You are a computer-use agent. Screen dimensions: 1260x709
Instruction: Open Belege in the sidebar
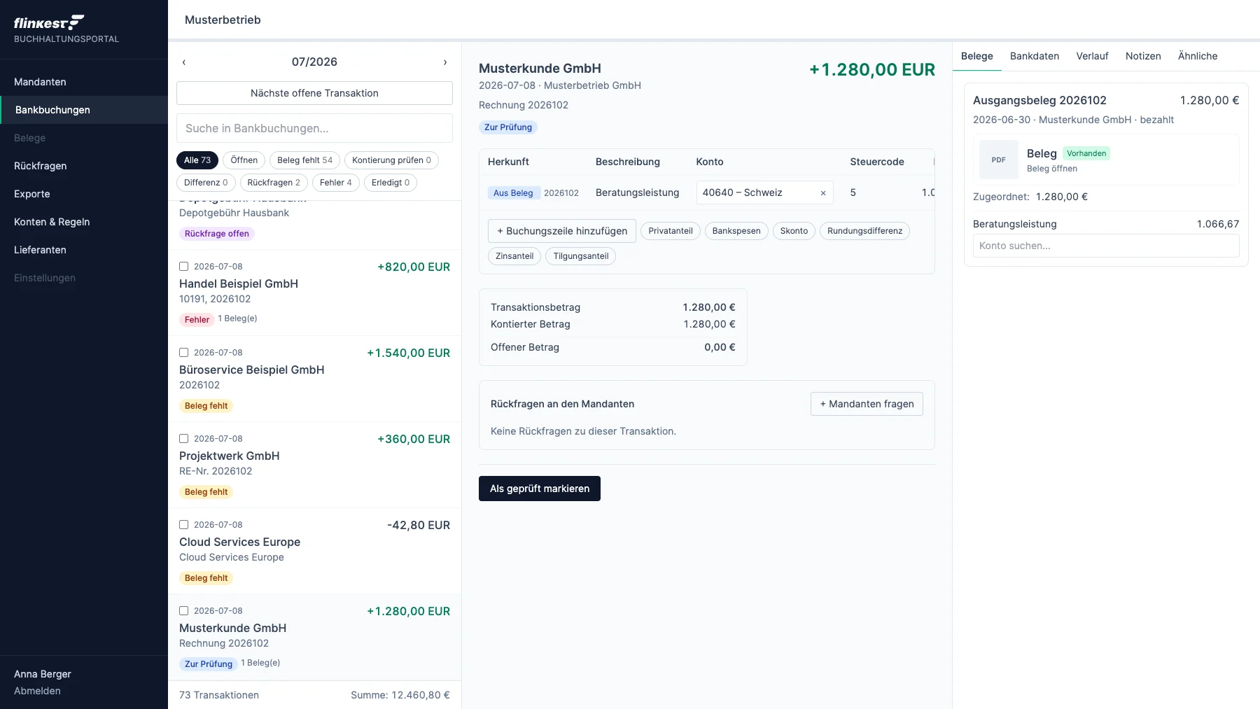tap(84, 138)
